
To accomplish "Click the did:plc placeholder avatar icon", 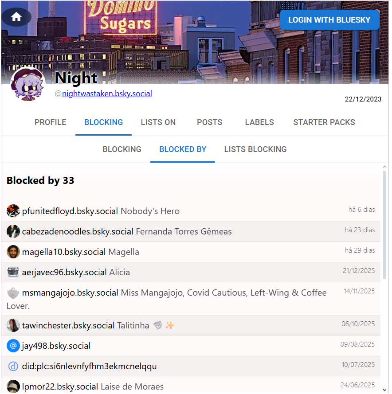I will (13, 366).
